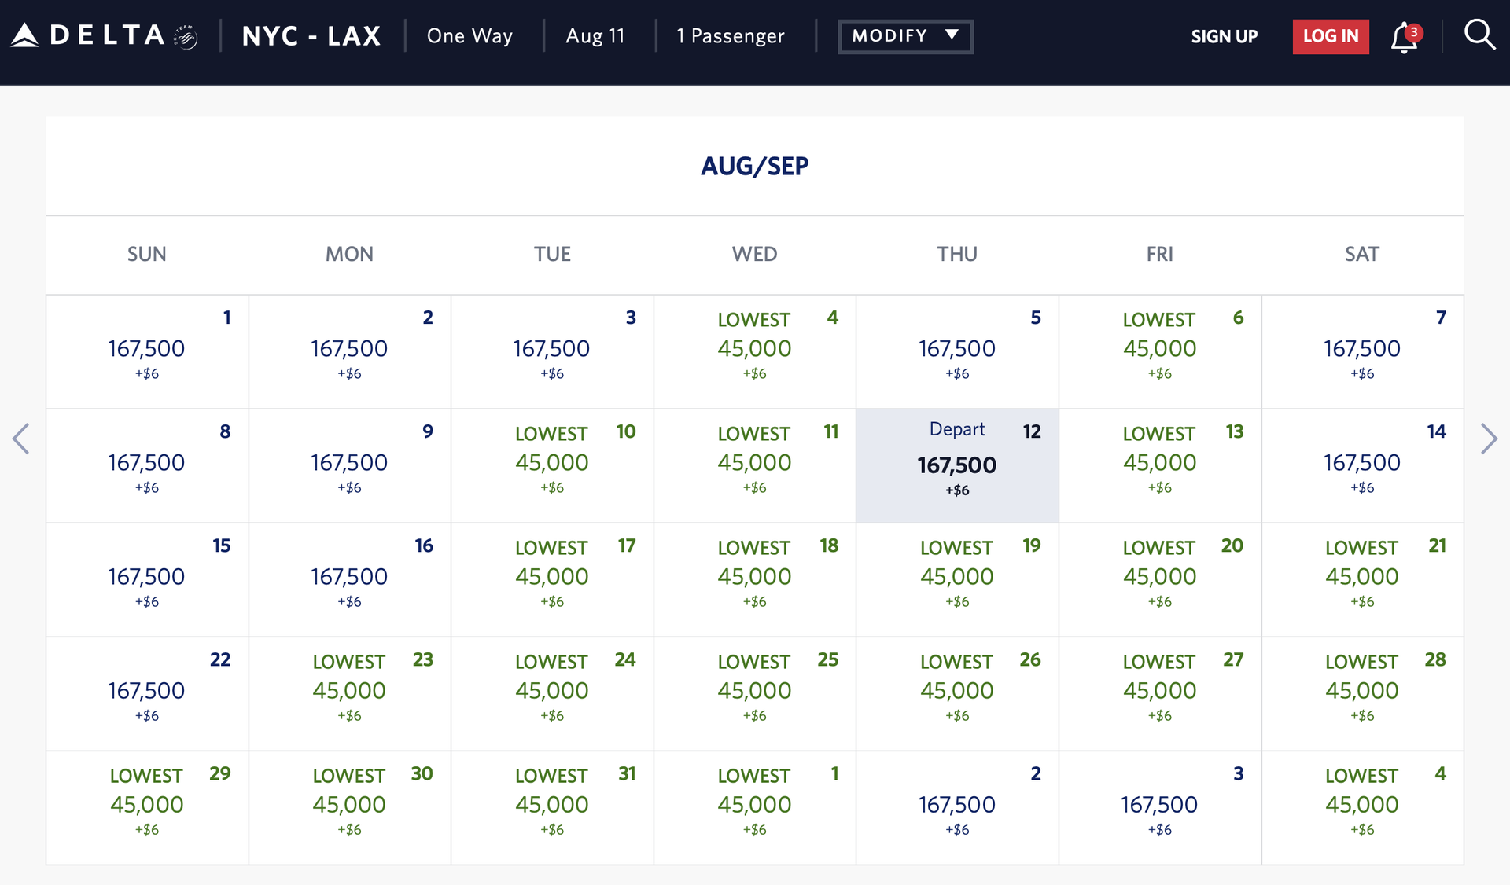Click the NYC - LAX route label
Screen dimensions: 1510x885
(311, 35)
